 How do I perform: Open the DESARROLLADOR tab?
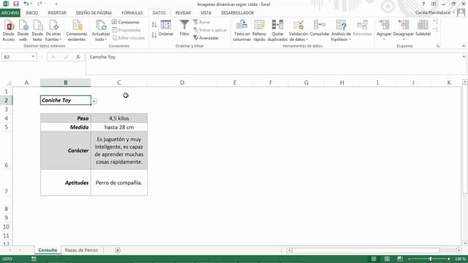click(x=237, y=13)
